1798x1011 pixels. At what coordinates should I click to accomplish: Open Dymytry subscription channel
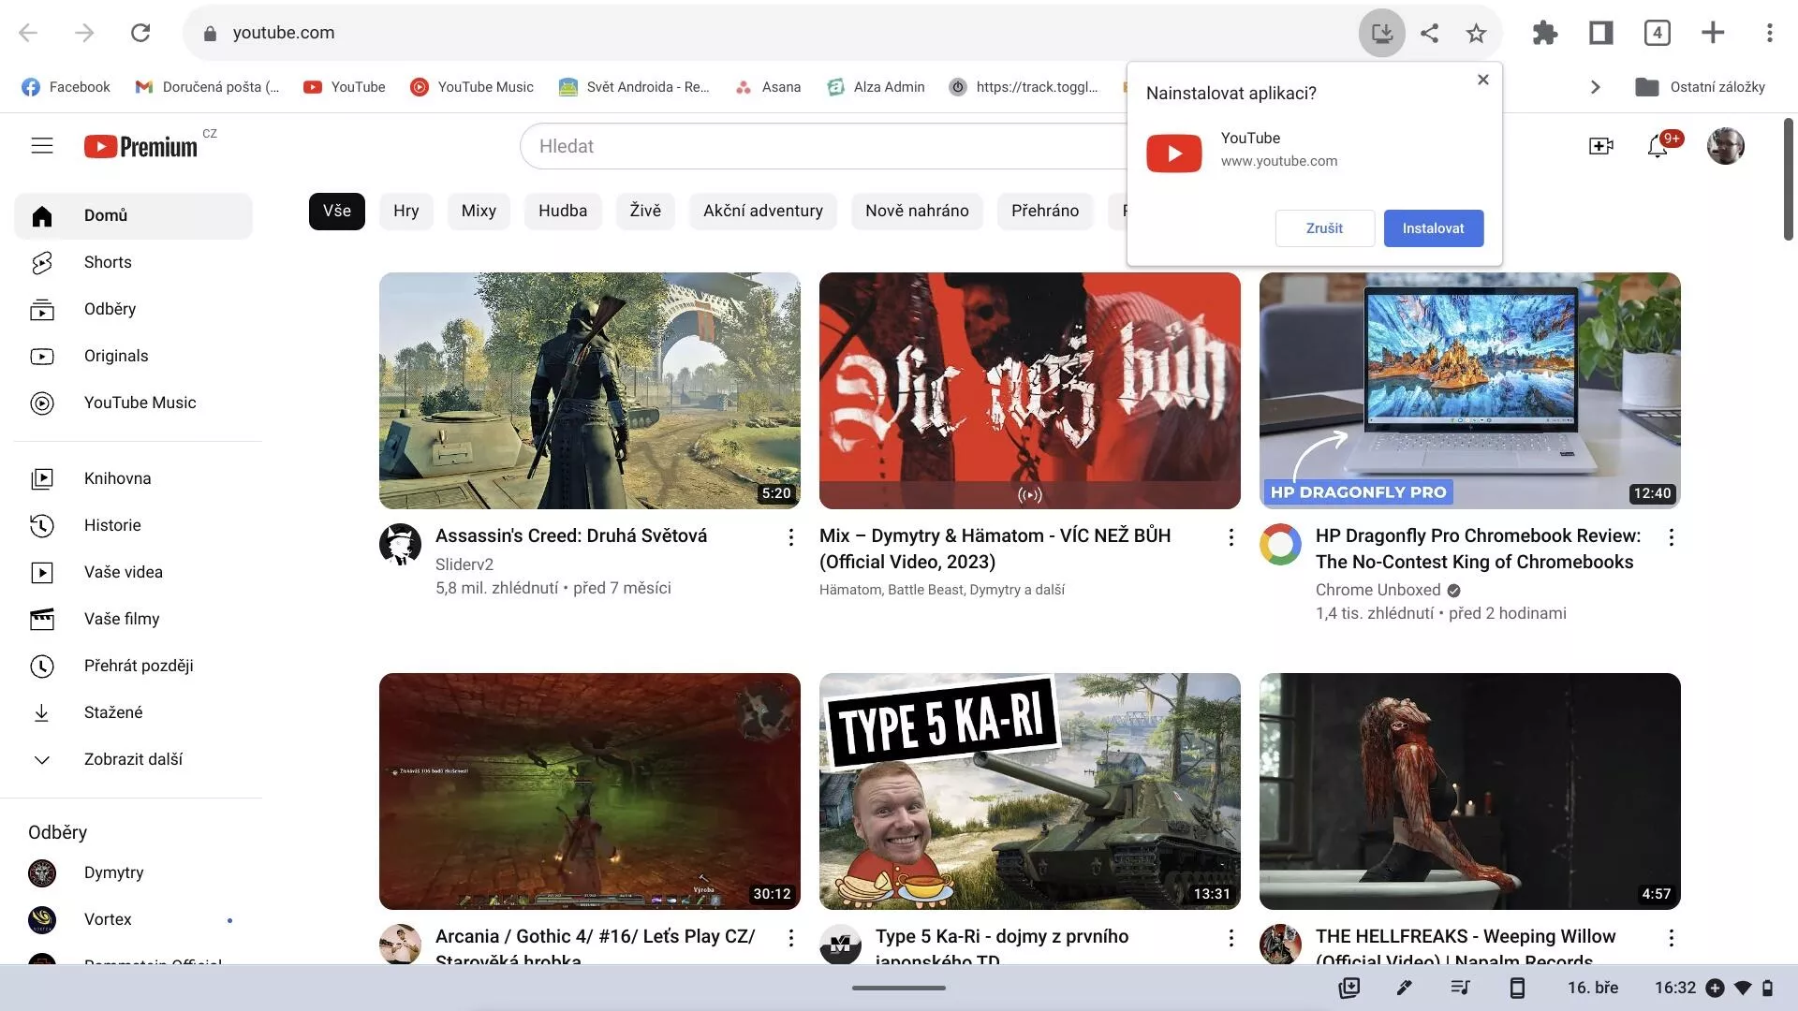click(133, 873)
